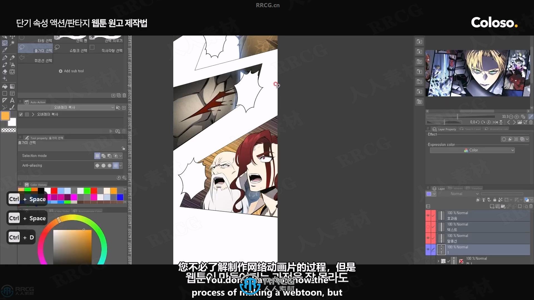Select the Blend tool icon
This screenshot has height=300, width=534.
[x=12, y=72]
